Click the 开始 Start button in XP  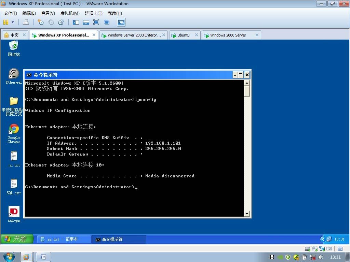point(17,239)
